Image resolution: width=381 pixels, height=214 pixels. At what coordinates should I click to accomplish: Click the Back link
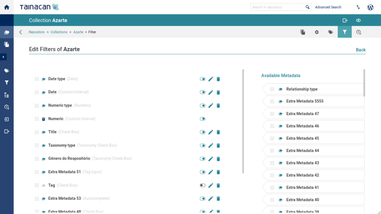pos(361,50)
